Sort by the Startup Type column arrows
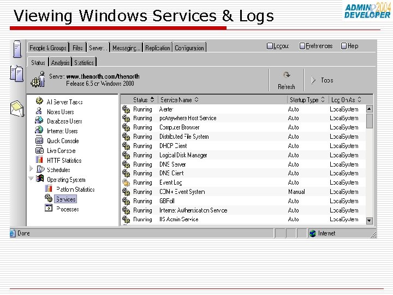 pos(323,100)
